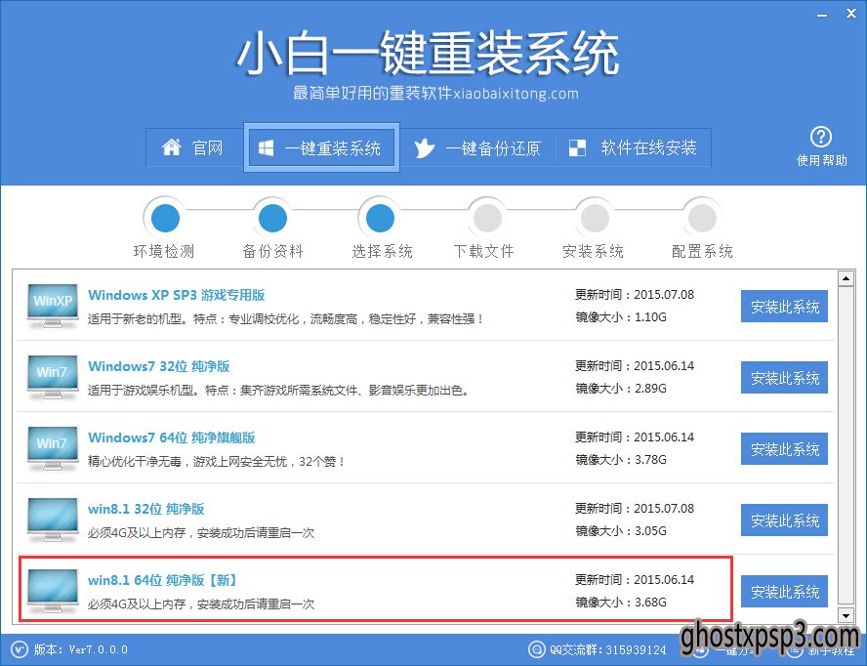Install the Windows7 64位 旗舰版 system
Image resolution: width=867 pixels, height=666 pixels.
784,448
